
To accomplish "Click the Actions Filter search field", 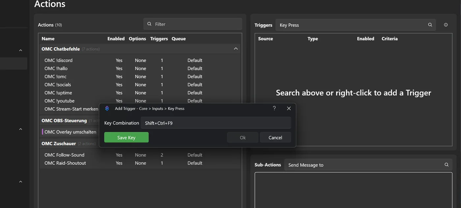I will point(193,24).
